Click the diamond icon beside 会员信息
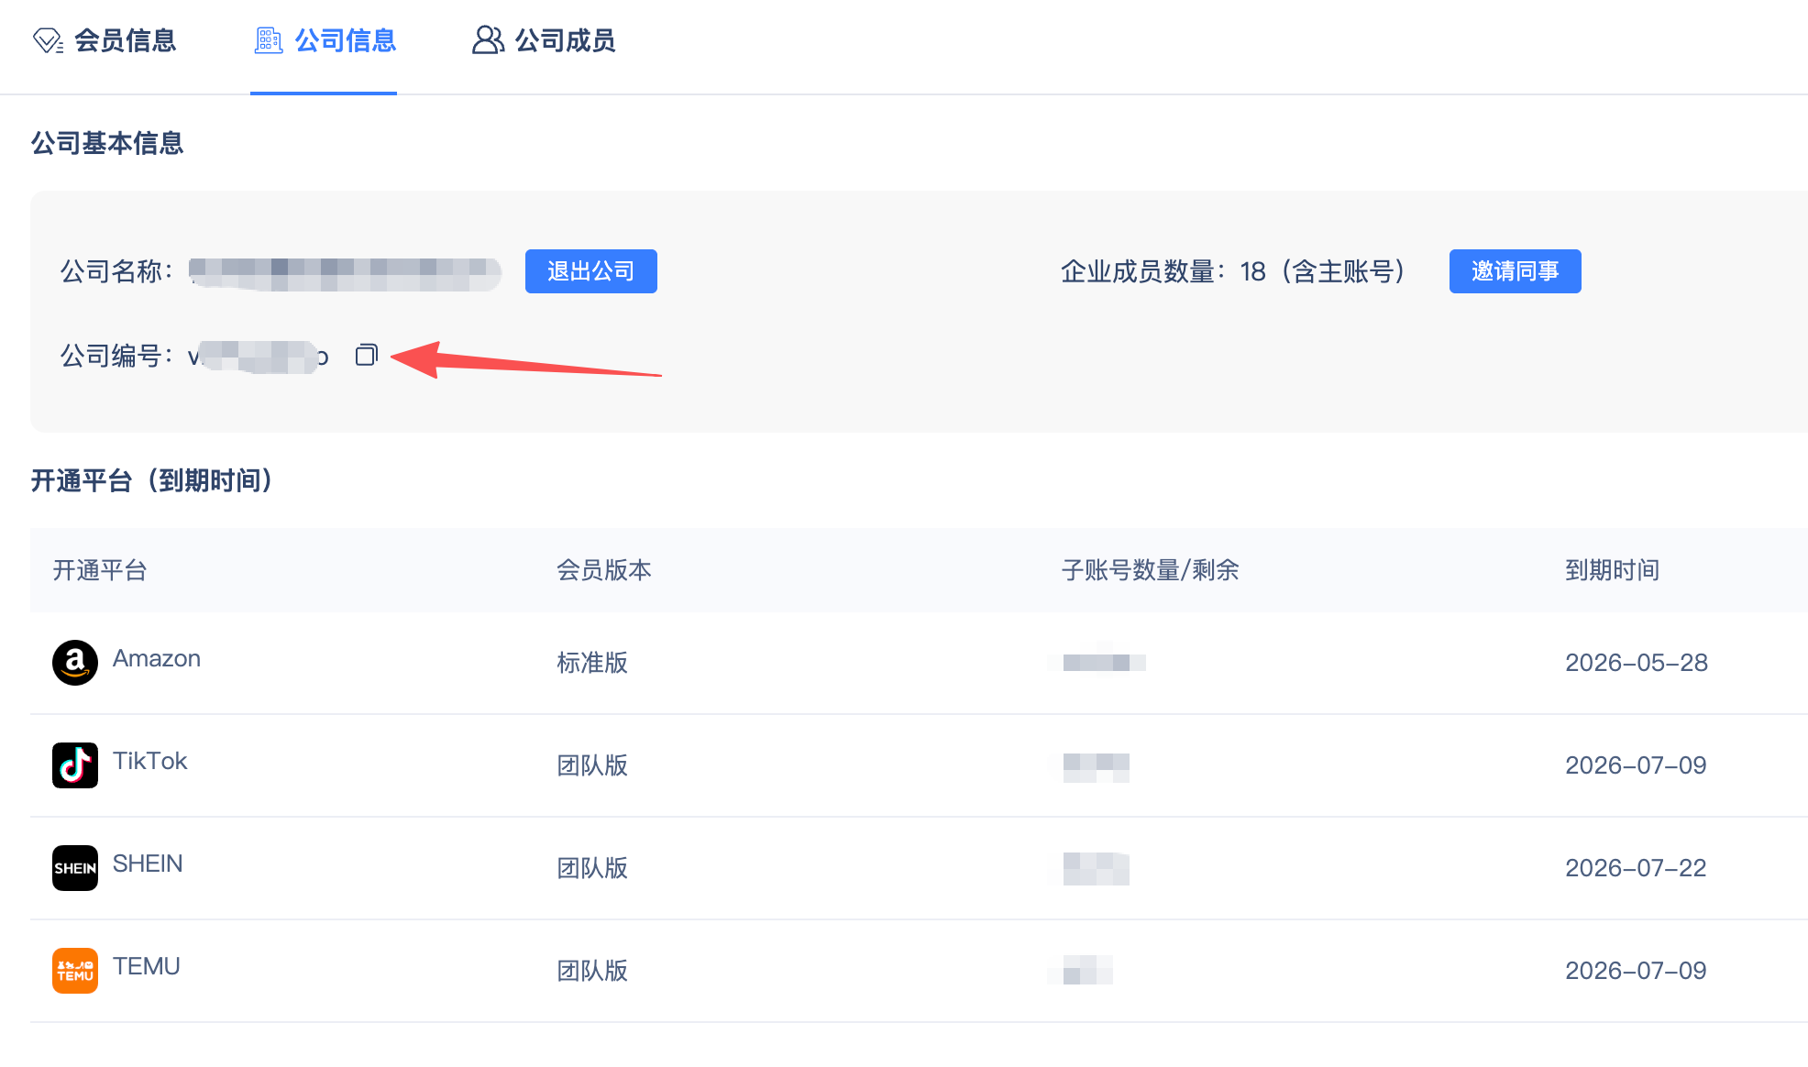Screen dimensions: 1808x1067 (48, 41)
